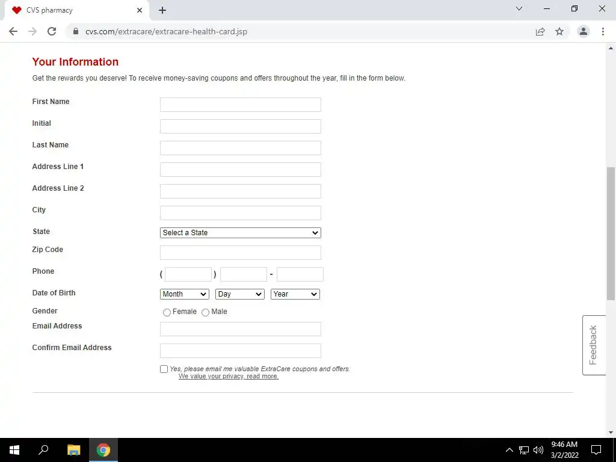Open the Feedback side tab
The height and width of the screenshot is (462, 616).
pos(594,345)
